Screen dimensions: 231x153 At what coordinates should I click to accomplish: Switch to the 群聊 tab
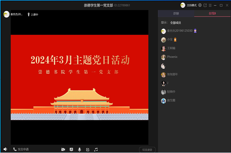tap(176, 13)
